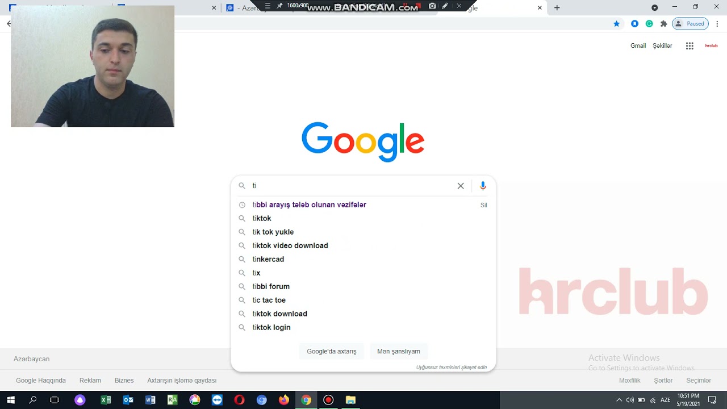727x409 pixels.
Task: Open the Google Haqqında footer link
Action: [x=41, y=381]
